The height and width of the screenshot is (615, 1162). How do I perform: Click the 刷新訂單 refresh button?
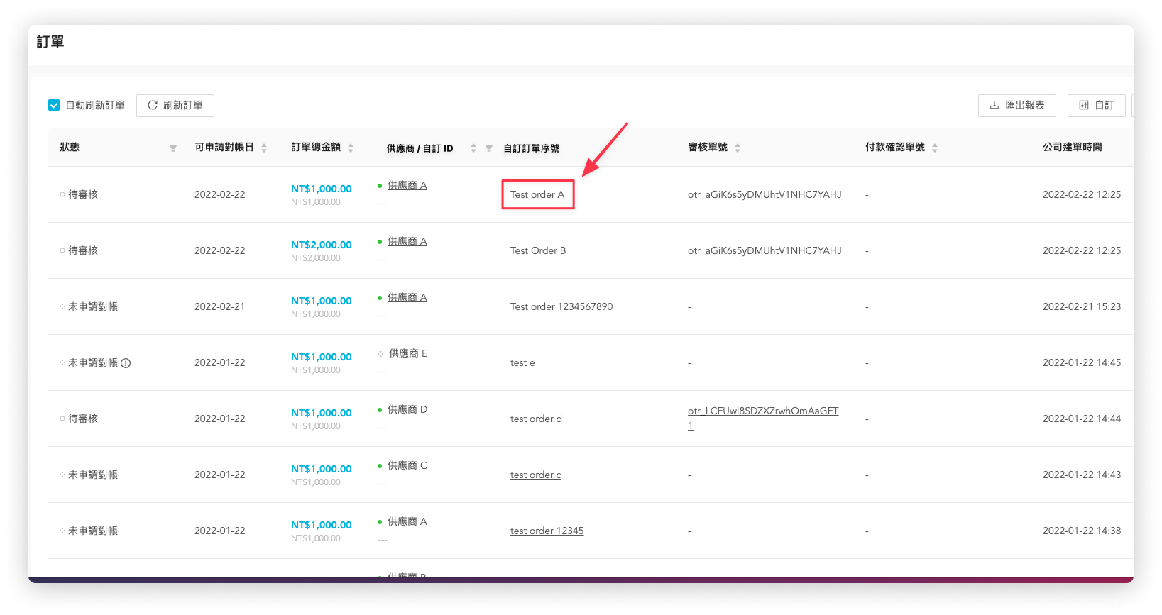coord(175,105)
